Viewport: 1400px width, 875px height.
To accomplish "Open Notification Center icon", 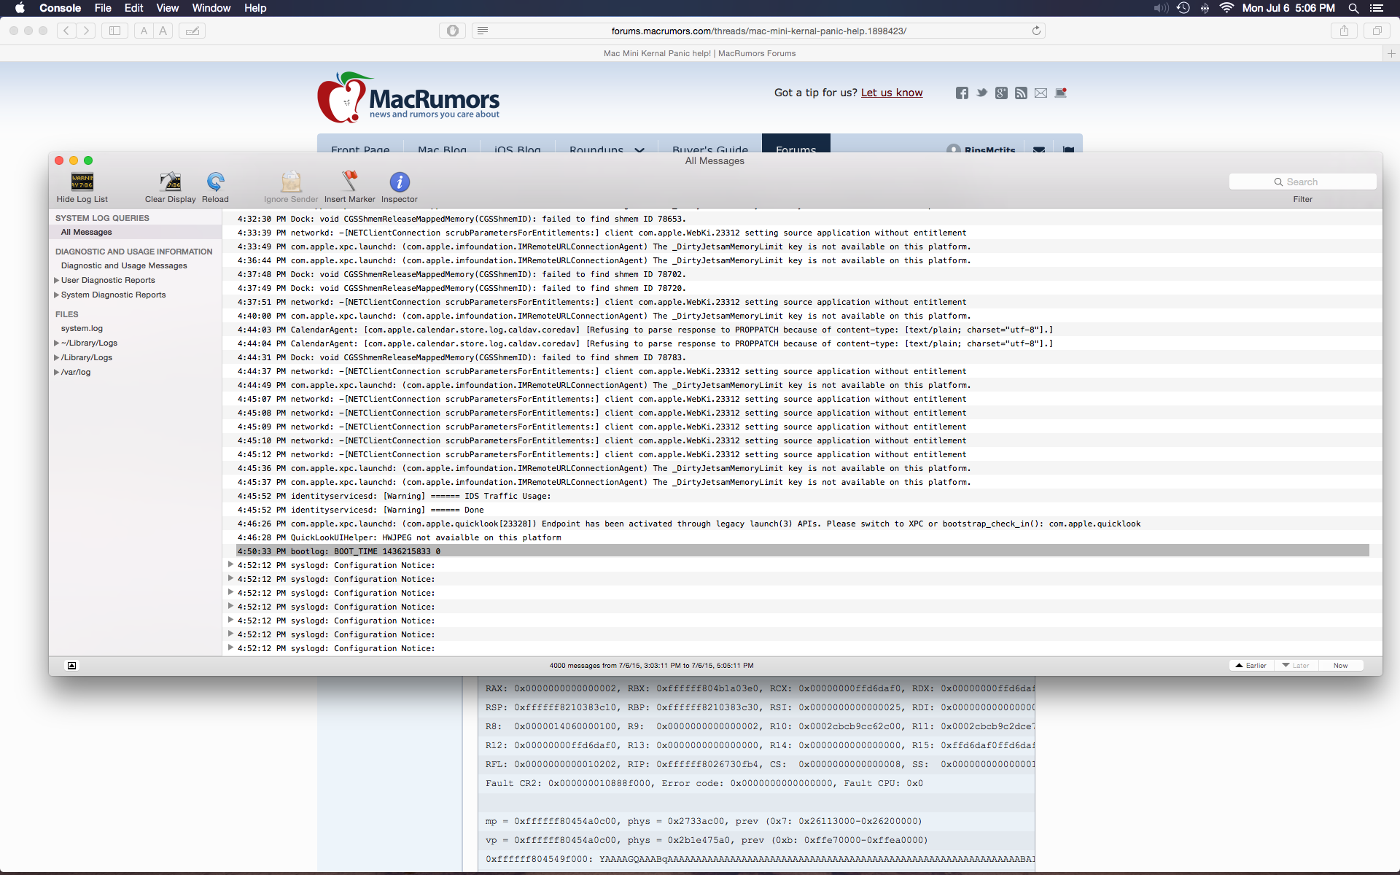I will pos(1376,8).
